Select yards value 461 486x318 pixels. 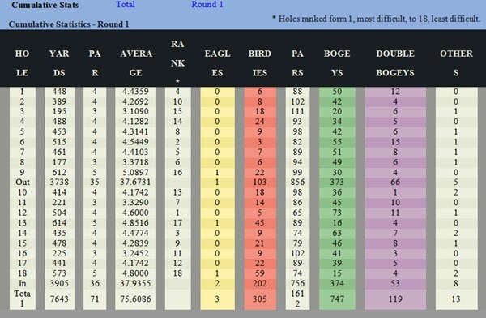click(x=59, y=153)
